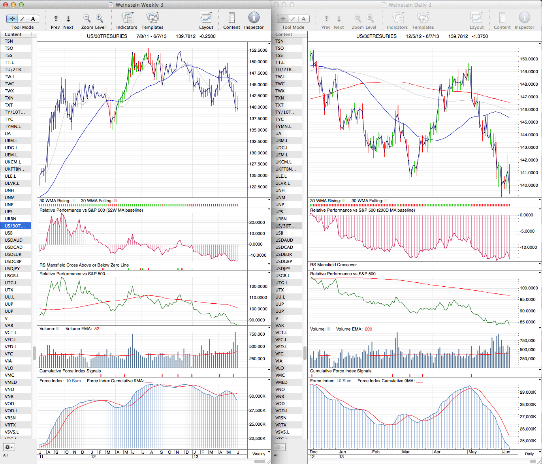Screen dimensions: 542x464
Task: Open the Layout menu in weekly toolbar
Action: (x=206, y=18)
